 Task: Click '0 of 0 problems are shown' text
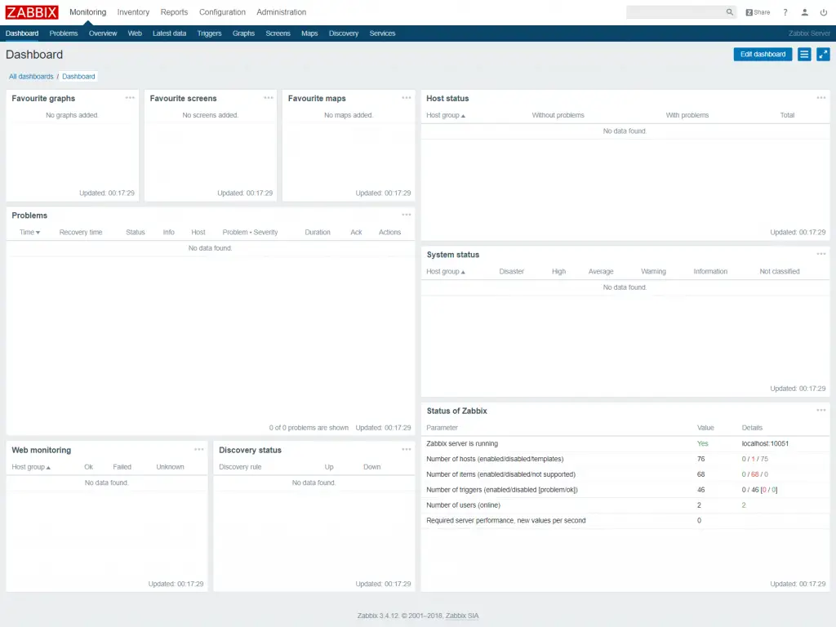pyautogui.click(x=309, y=428)
